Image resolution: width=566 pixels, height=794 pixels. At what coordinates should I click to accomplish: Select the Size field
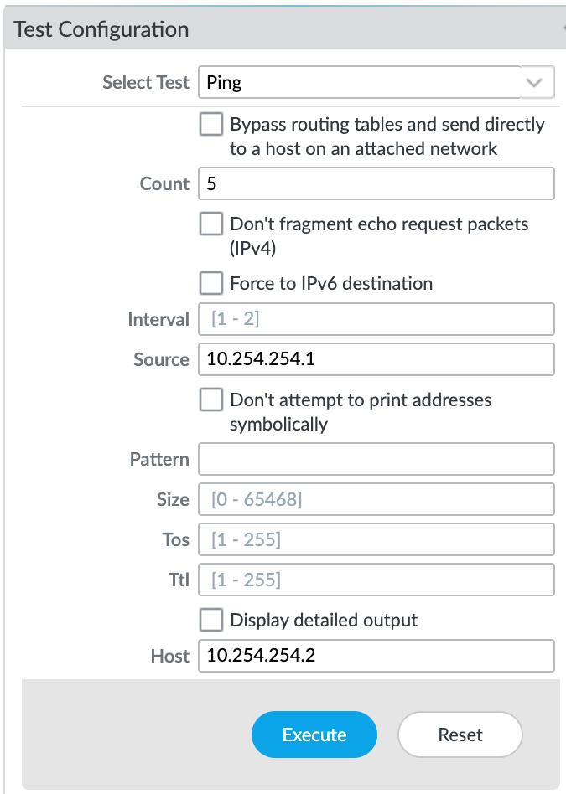(376, 499)
